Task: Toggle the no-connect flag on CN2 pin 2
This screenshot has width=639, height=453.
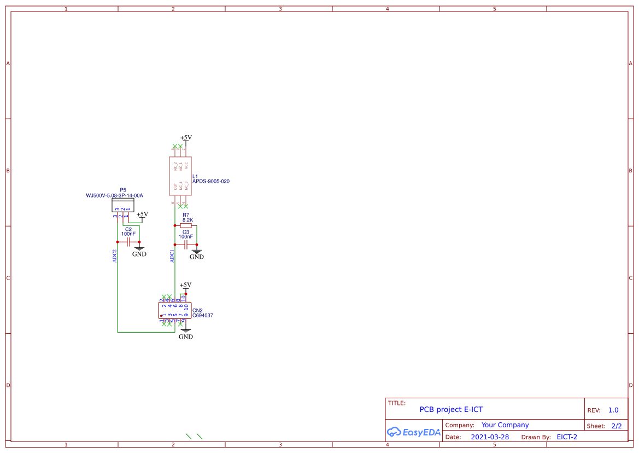Action: (x=163, y=296)
